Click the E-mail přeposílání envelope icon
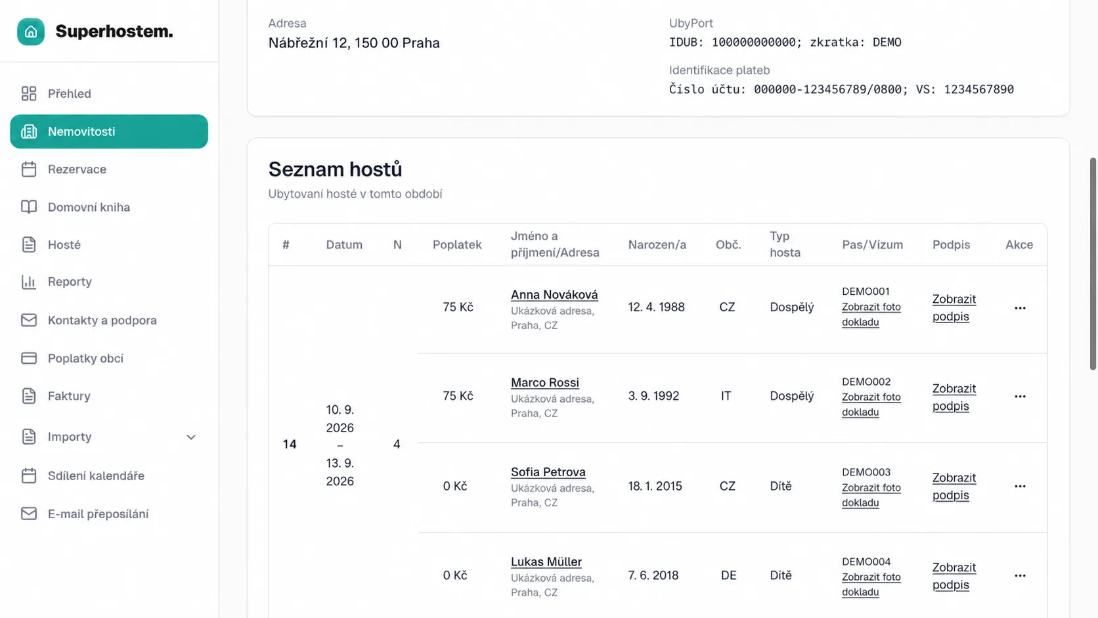 [x=29, y=514]
